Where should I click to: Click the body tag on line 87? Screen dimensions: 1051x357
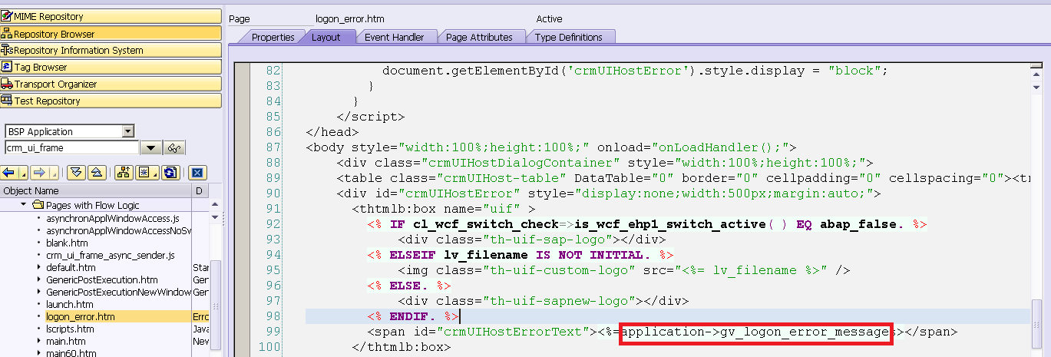551,147
